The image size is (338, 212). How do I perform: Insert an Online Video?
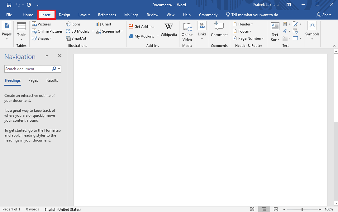pos(187,32)
